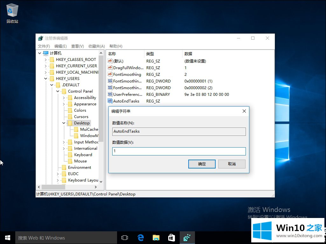Cancel the edit string dialog with 取消
The height and width of the screenshot is (244, 326).
232,164
